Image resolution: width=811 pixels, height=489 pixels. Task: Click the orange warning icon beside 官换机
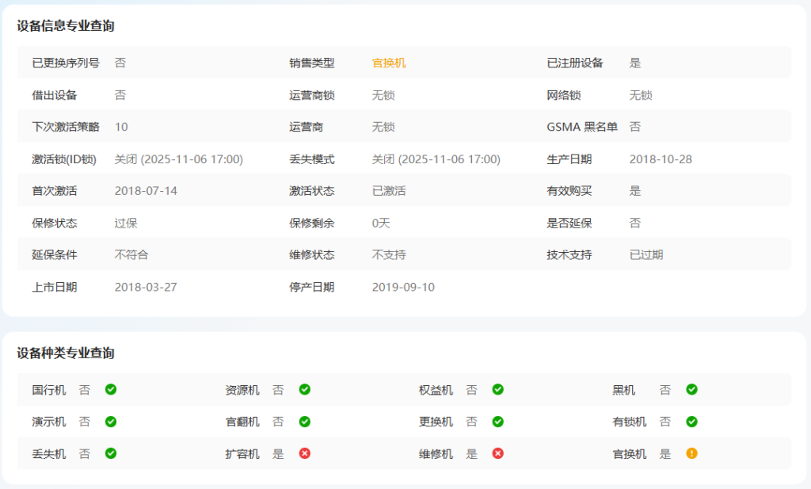[691, 453]
